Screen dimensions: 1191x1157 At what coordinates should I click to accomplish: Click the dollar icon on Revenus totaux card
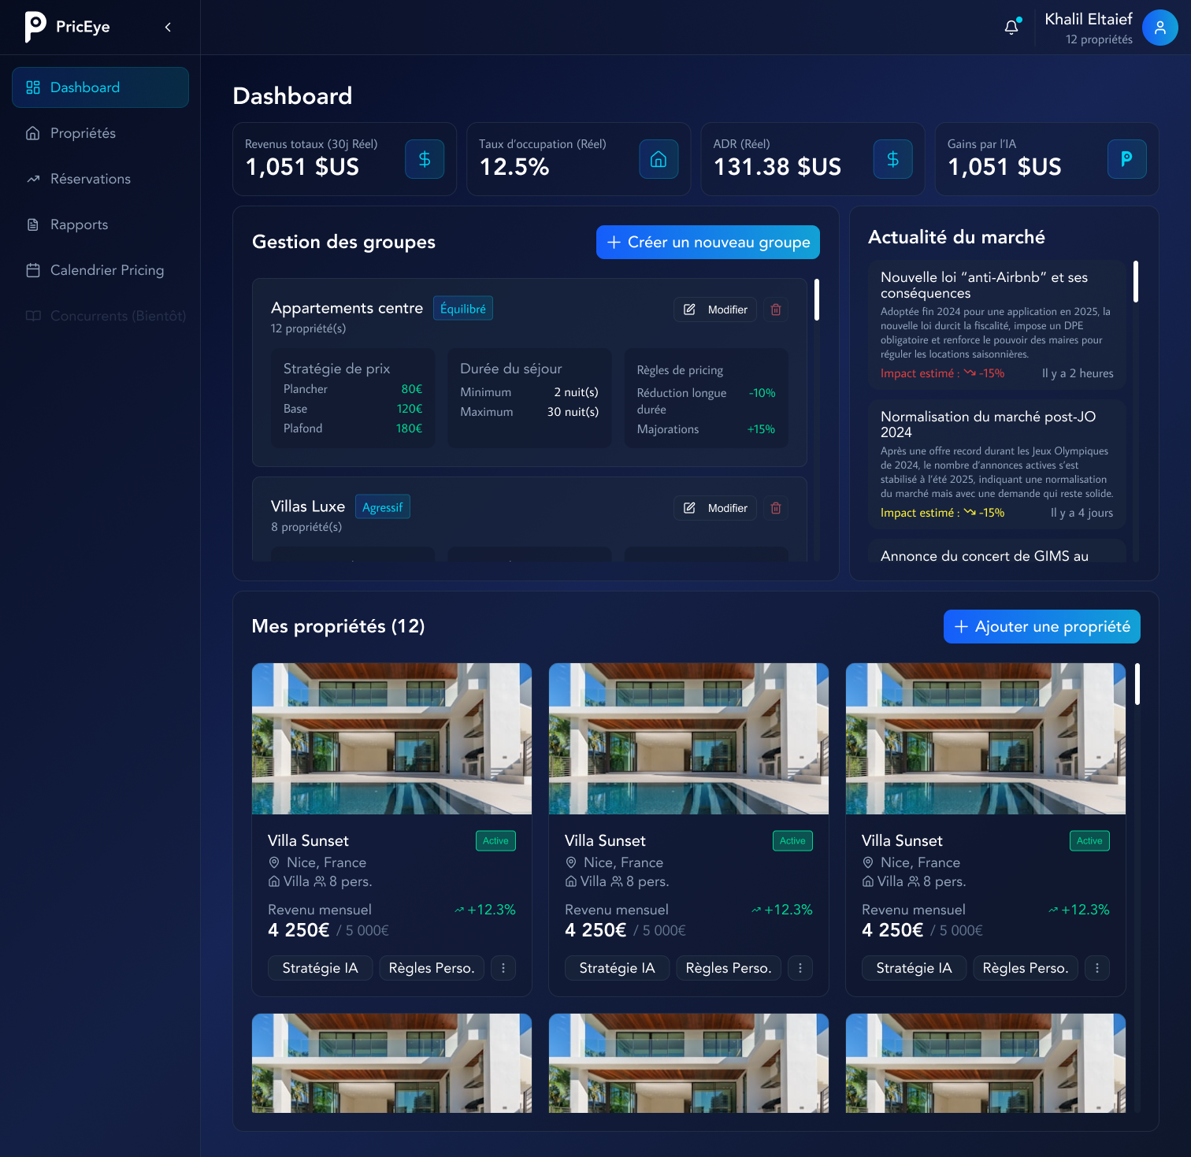pyautogui.click(x=425, y=159)
